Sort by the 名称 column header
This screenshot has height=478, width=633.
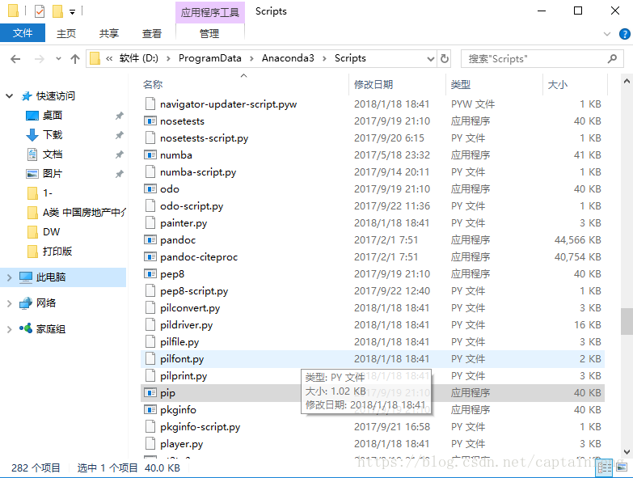tap(153, 84)
